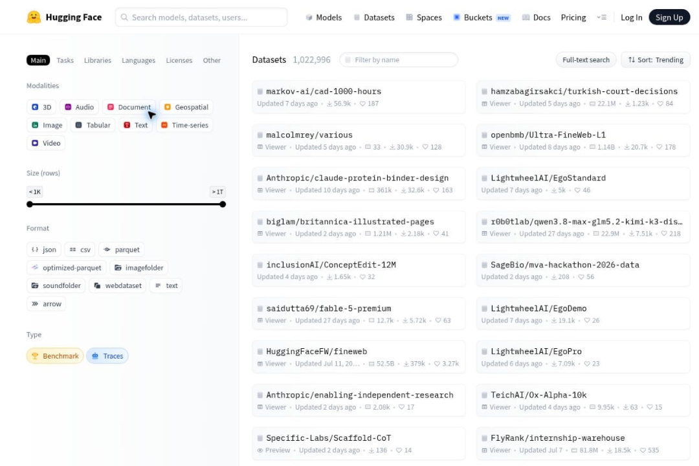Go to Spaces

coord(424,17)
